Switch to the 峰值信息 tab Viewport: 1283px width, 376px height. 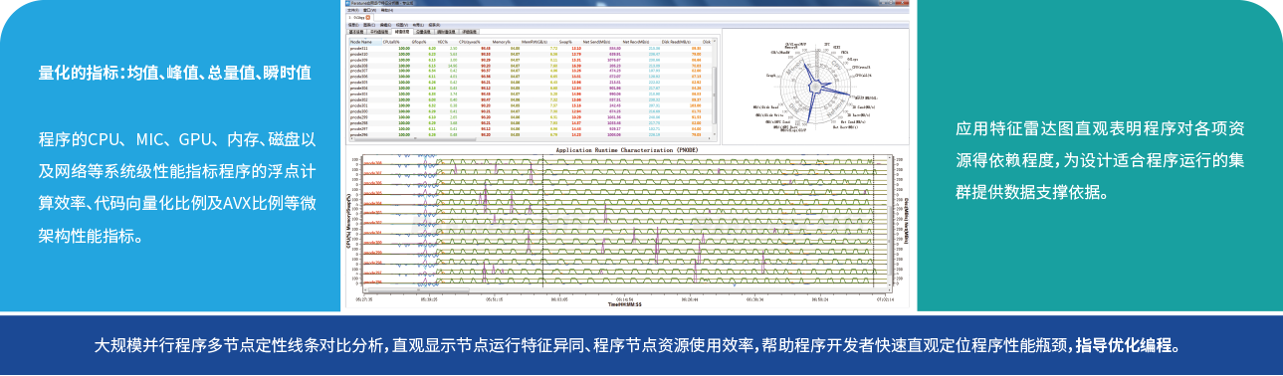click(402, 31)
